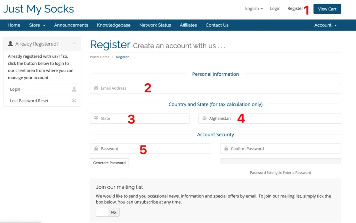The width and height of the screenshot is (356, 223).
Task: Click the Country and State section heading
Action: pos(215,104)
